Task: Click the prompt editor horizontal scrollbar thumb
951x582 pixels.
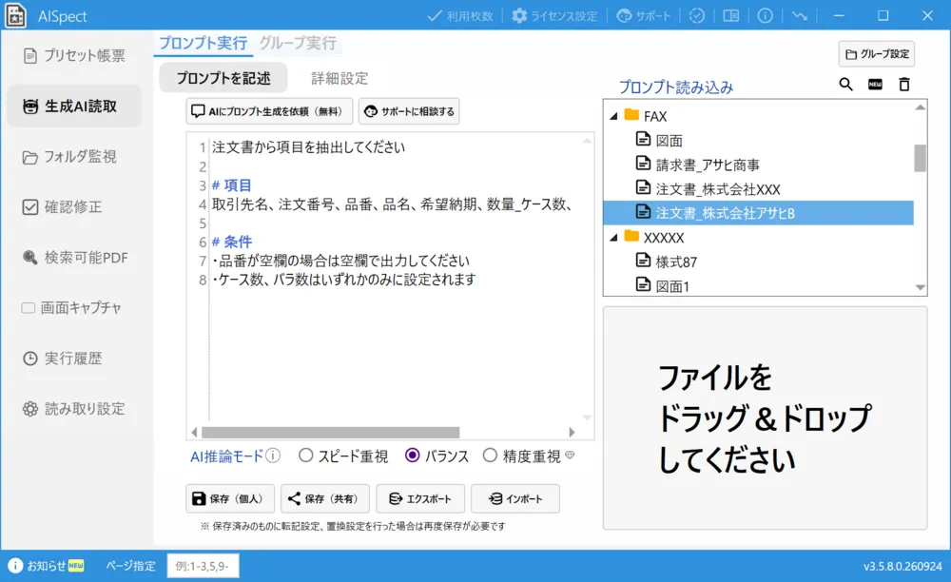Action: [331, 433]
